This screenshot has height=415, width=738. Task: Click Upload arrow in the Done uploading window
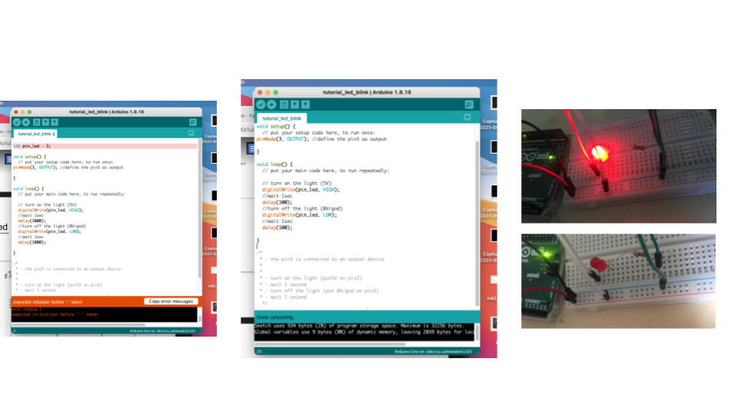click(x=271, y=105)
